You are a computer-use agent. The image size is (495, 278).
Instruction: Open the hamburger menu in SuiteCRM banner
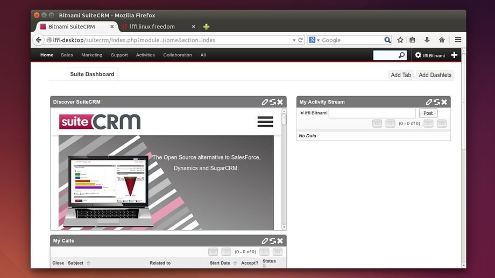(x=265, y=122)
